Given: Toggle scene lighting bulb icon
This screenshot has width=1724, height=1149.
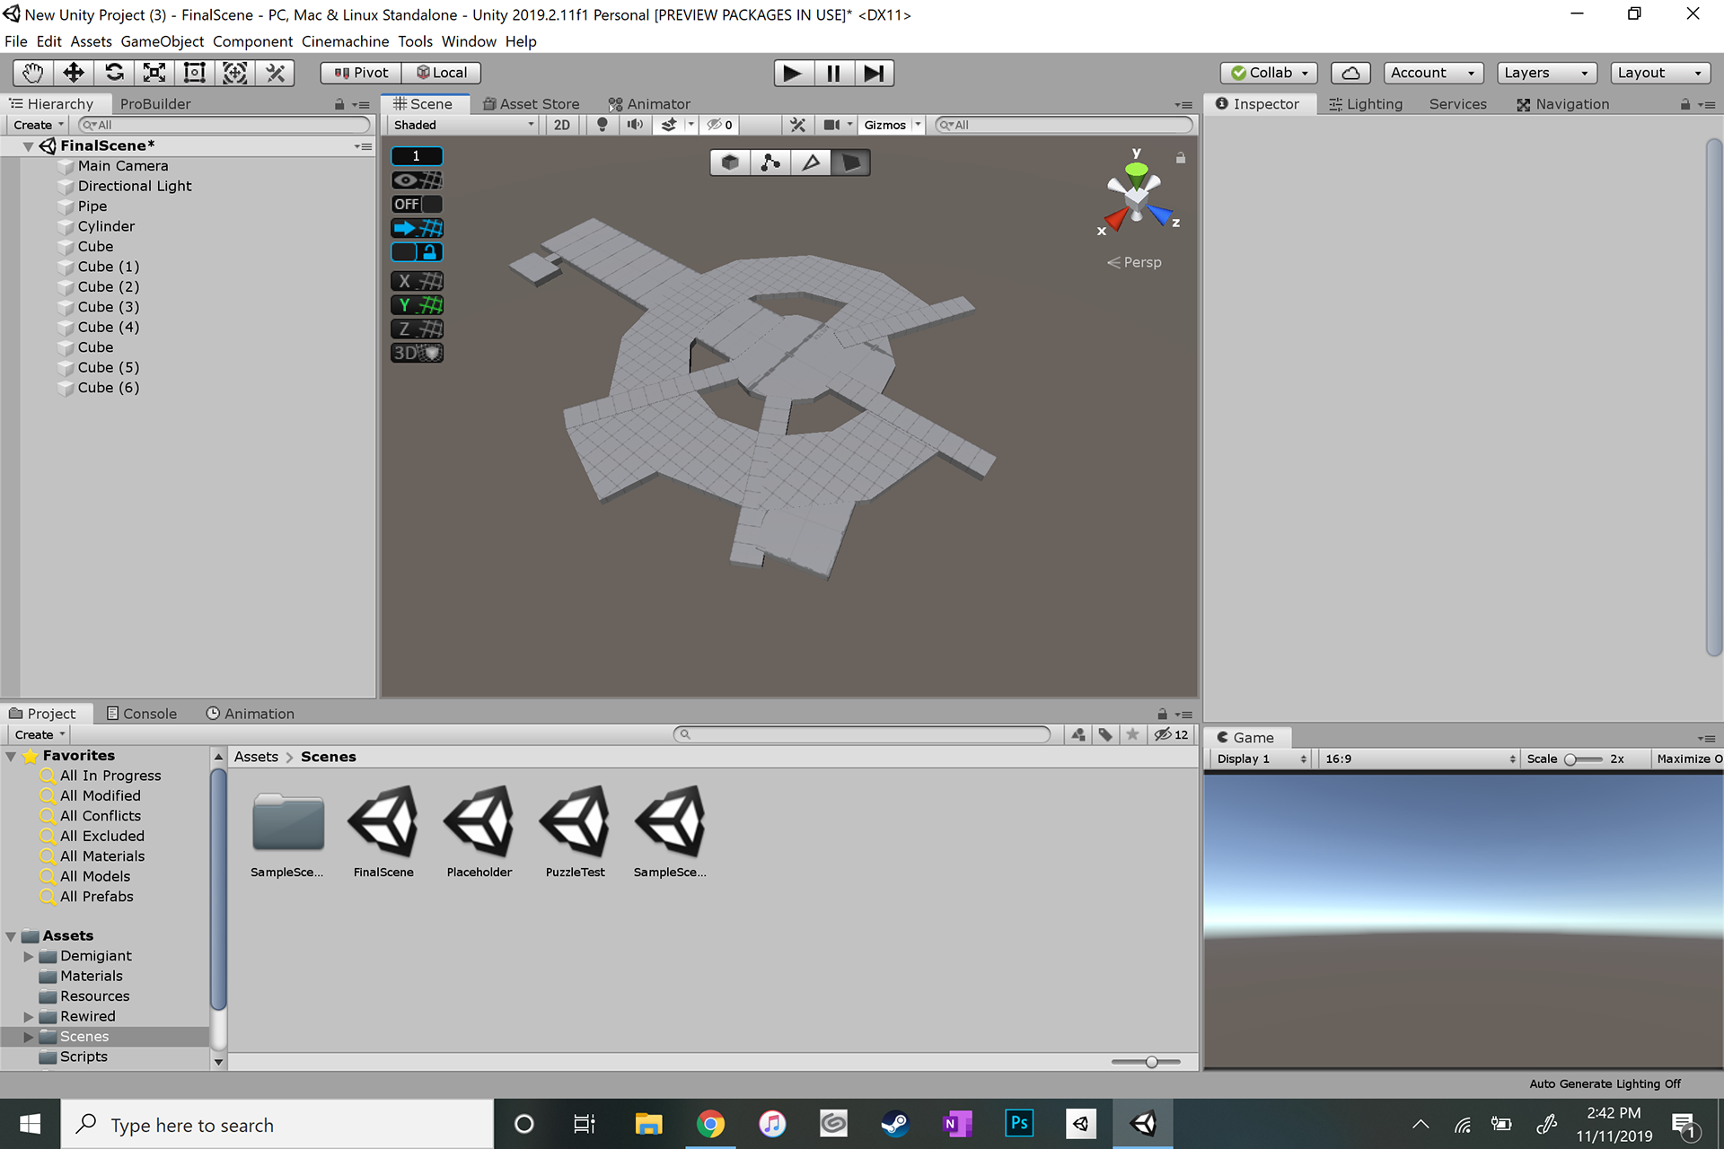Looking at the screenshot, I should [x=602, y=125].
